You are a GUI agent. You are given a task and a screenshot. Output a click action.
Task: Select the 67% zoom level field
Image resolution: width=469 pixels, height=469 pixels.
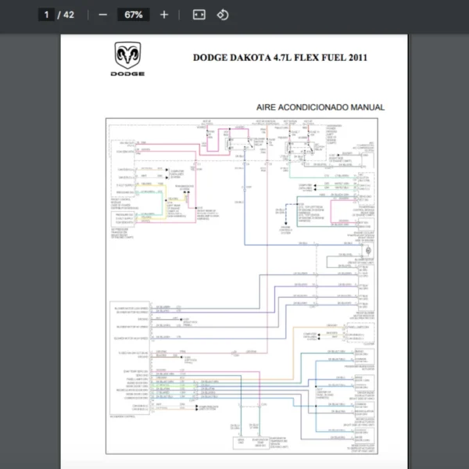click(x=134, y=15)
